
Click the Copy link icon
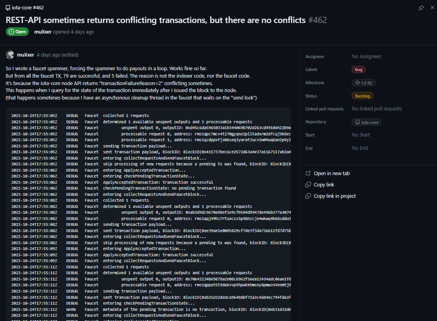[308, 184]
